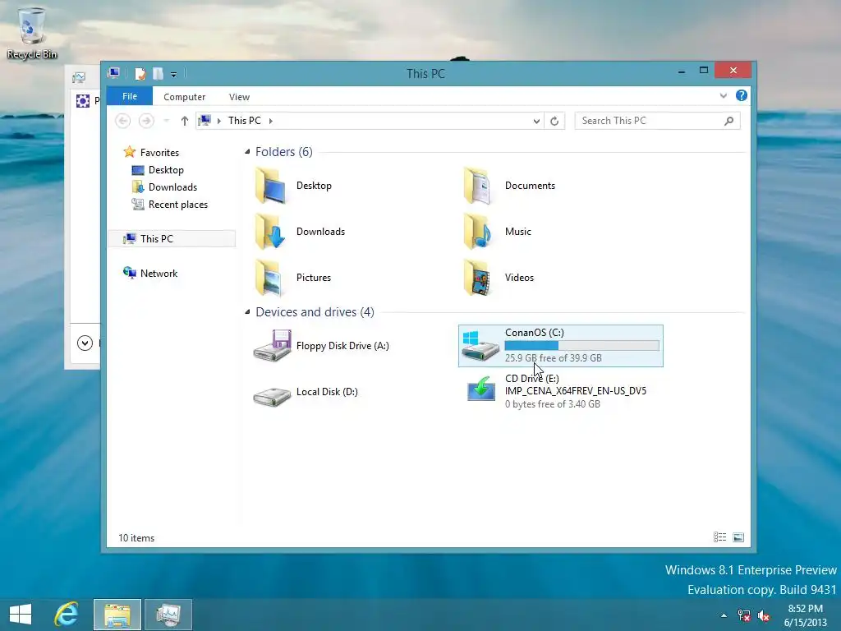Open the Customize Quick Access Toolbar dropdown
The image size is (841, 631).
tap(174, 75)
